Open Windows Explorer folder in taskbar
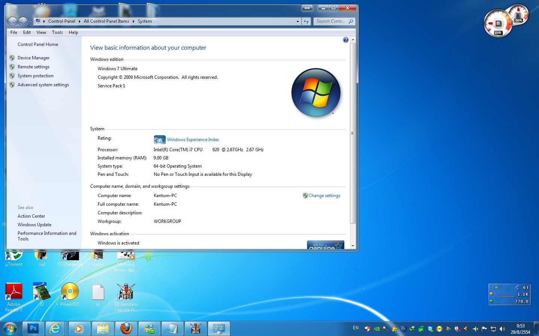This screenshot has height=336, width=539. click(x=103, y=329)
